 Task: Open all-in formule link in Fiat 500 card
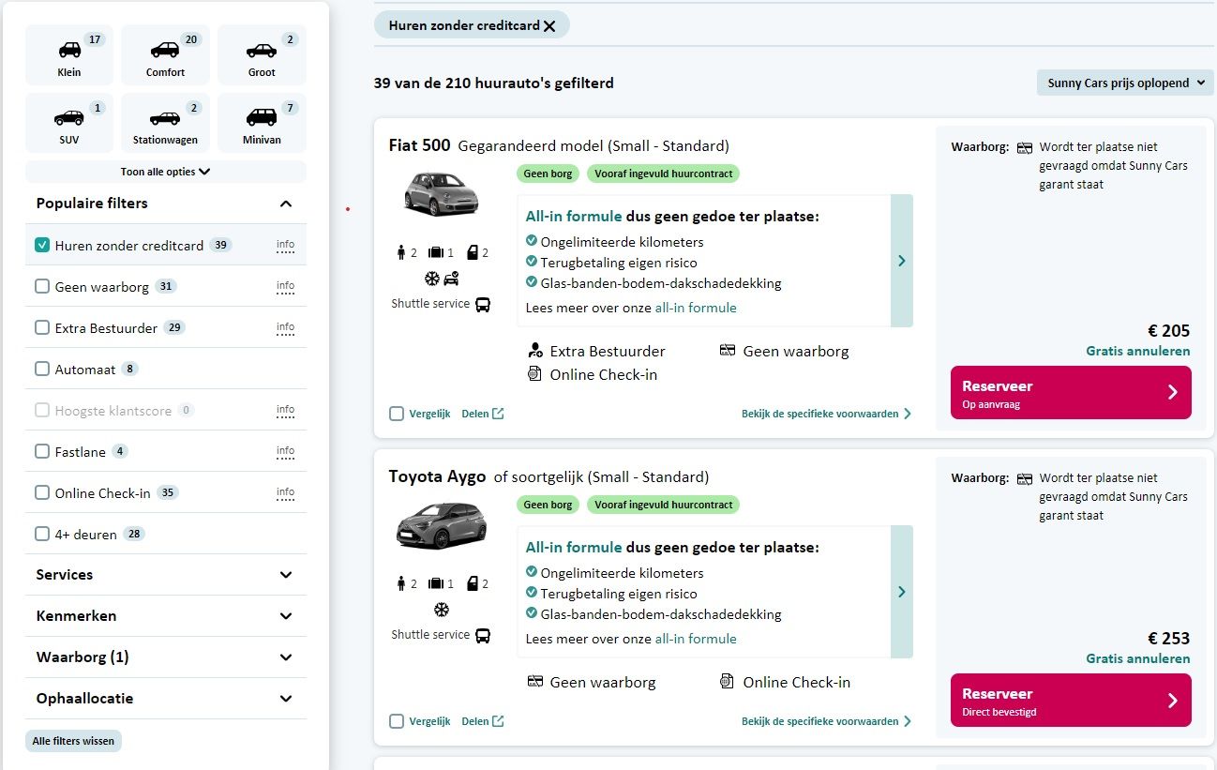696,308
